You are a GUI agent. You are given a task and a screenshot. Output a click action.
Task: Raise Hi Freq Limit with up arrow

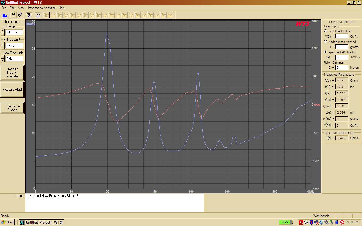(3, 44)
